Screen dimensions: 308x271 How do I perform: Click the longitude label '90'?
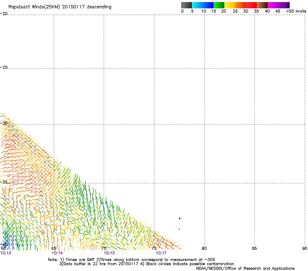coord(305,248)
